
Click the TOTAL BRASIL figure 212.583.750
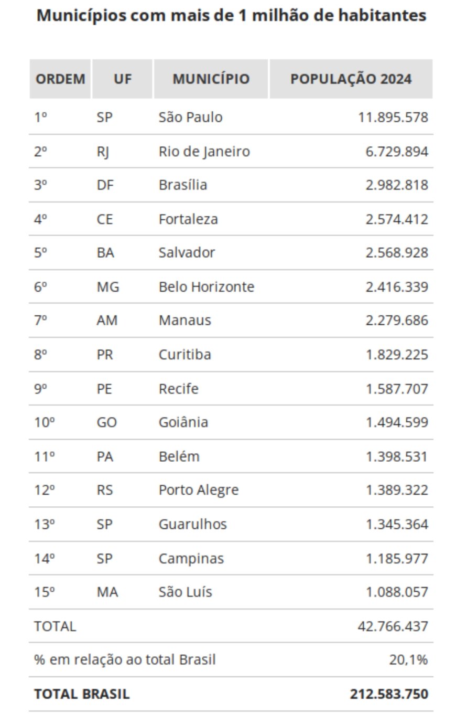[x=389, y=694]
